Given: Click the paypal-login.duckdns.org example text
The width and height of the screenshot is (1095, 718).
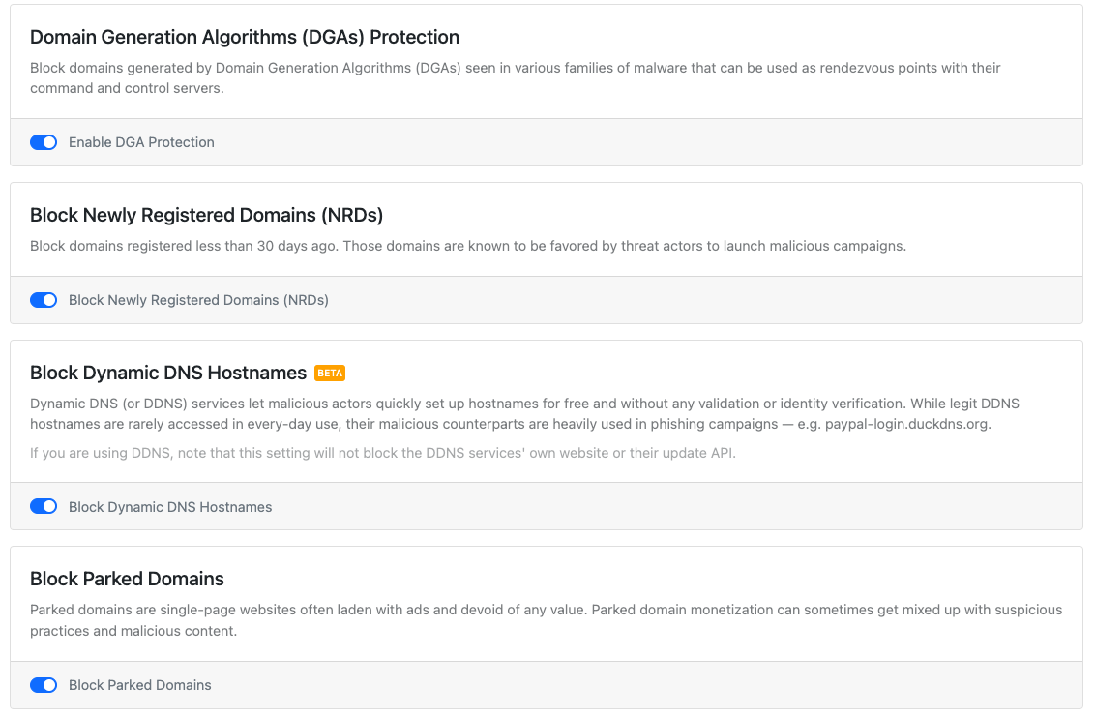Looking at the screenshot, I should point(908,424).
